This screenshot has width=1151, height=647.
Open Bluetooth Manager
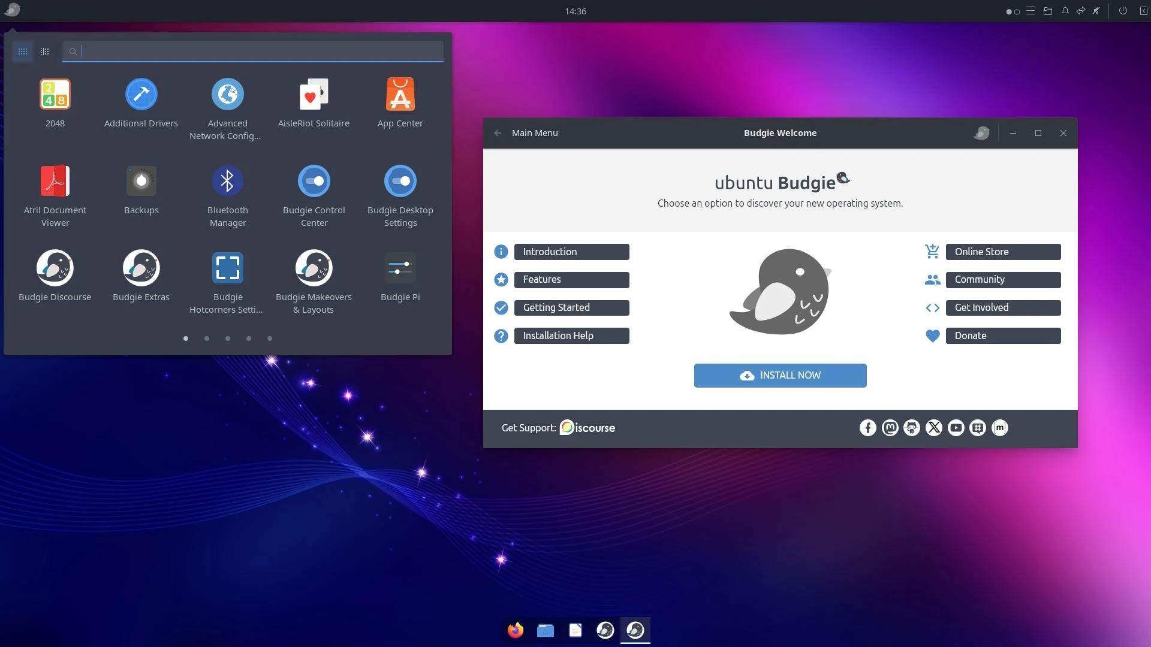coord(227,182)
